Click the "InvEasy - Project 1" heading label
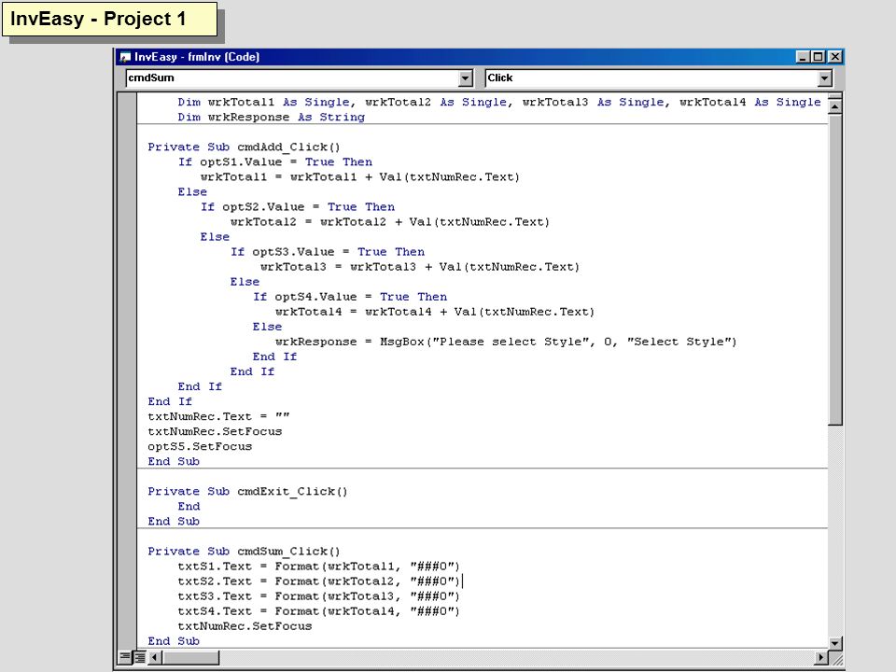The image size is (896, 672). coord(110,19)
